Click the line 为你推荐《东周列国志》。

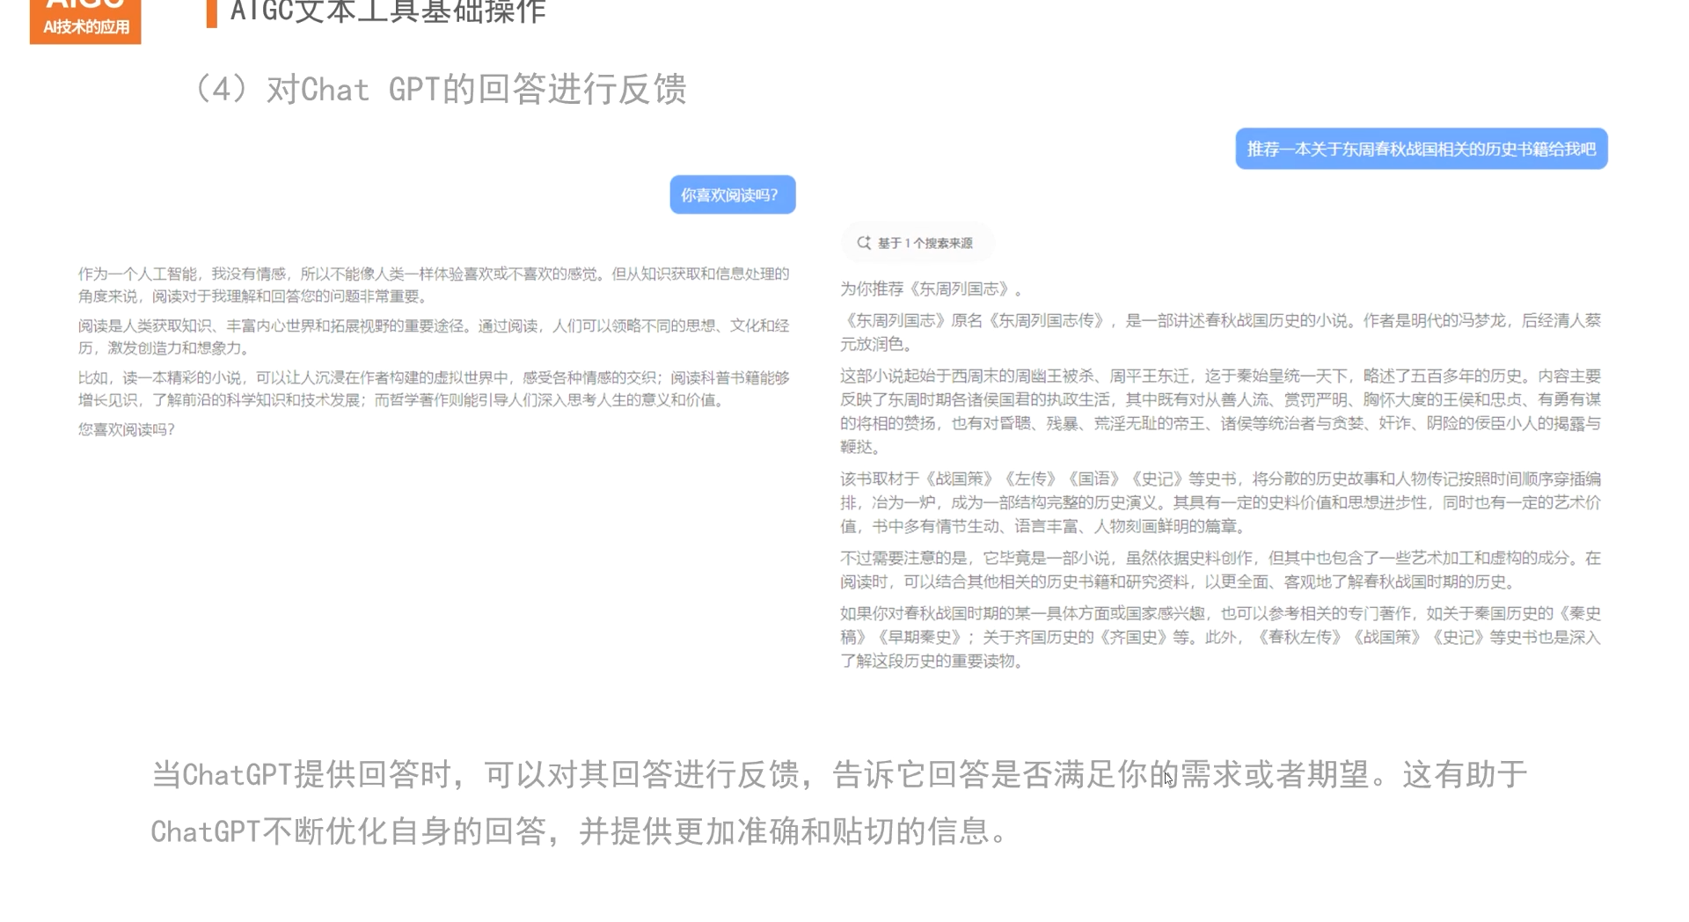[932, 289]
